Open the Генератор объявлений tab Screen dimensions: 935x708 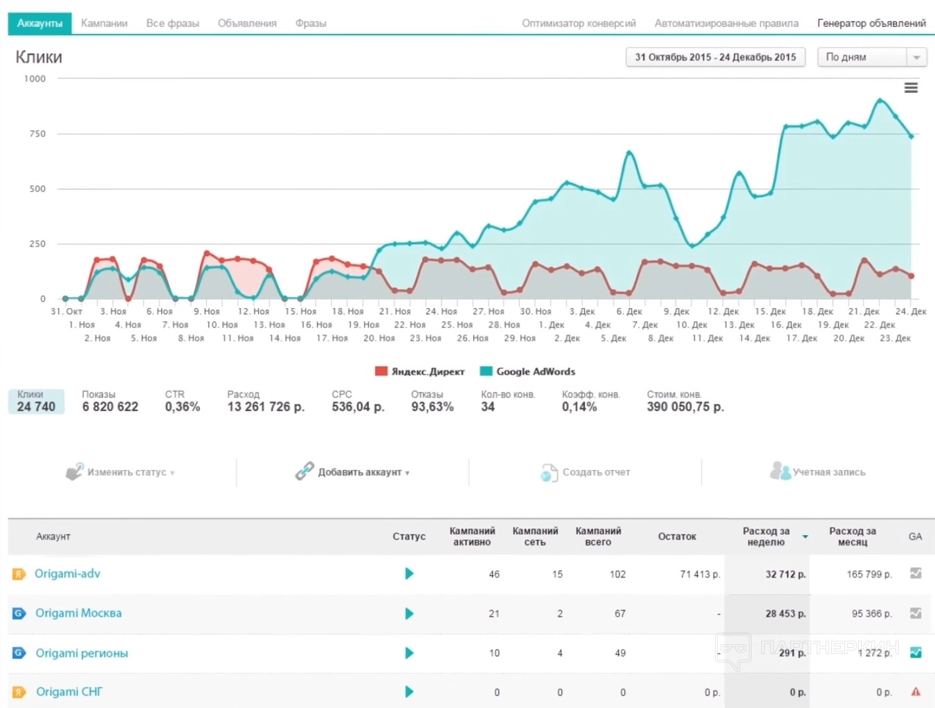[871, 24]
